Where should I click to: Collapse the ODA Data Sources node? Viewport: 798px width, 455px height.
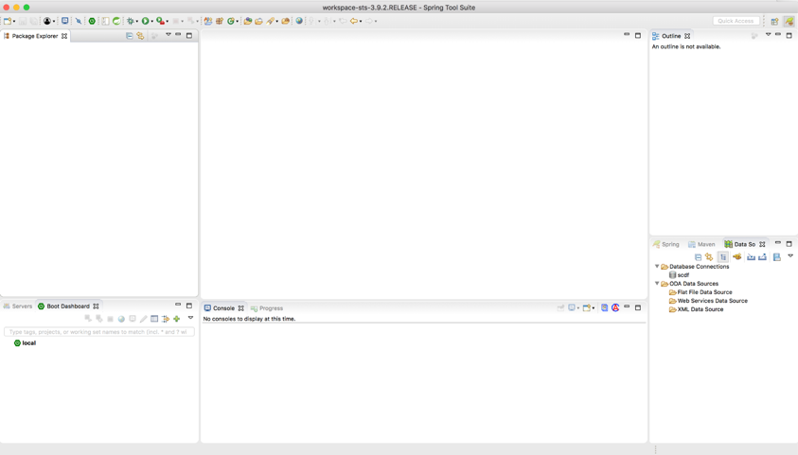tap(657, 284)
